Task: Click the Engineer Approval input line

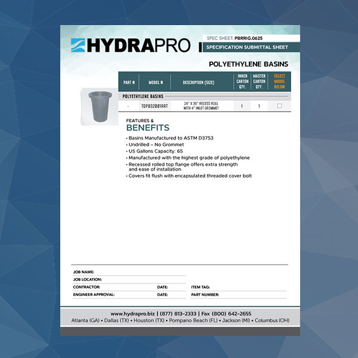Action: coord(113,295)
